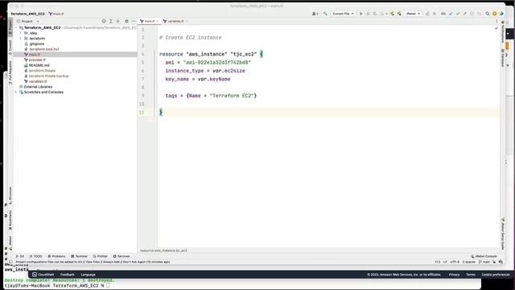Open the Git tool window tab

[x=20, y=256]
